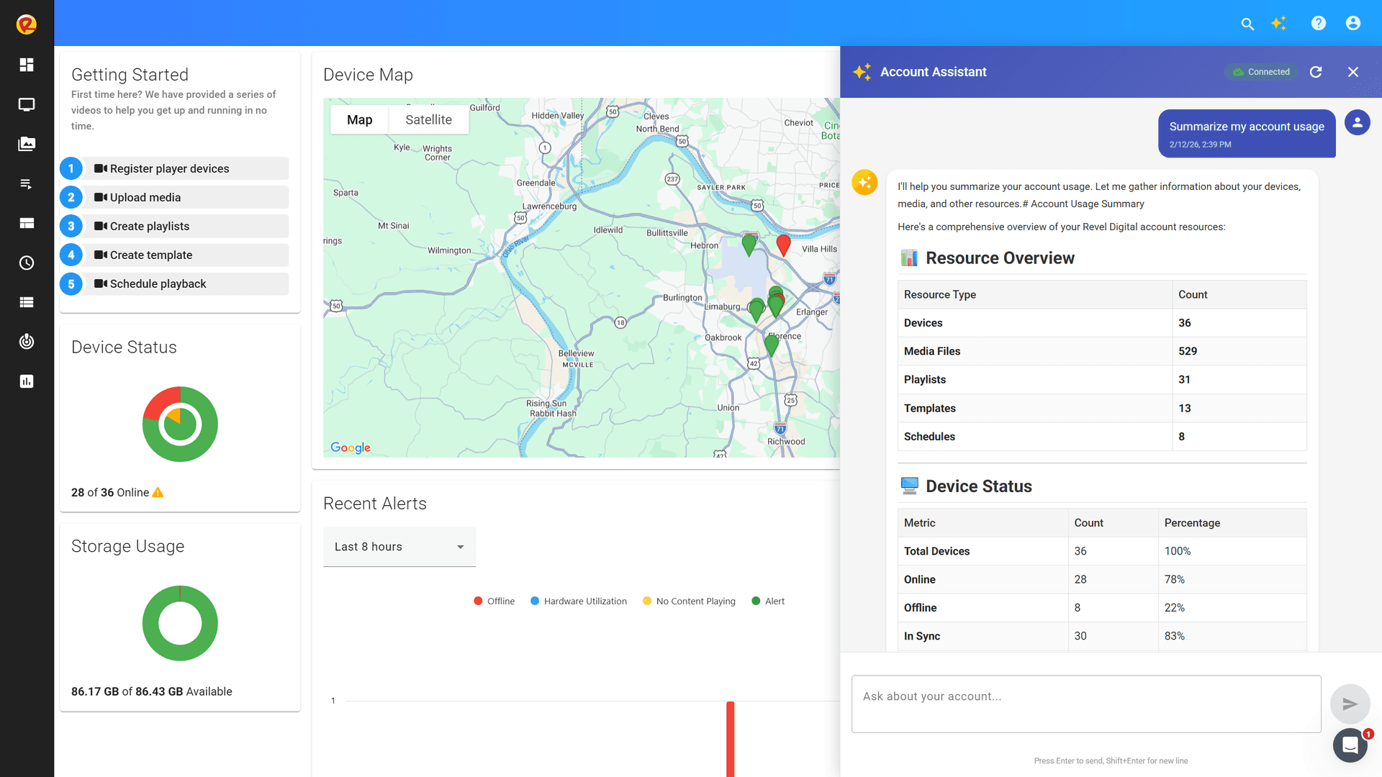Viewport: 1382px width, 777px height.
Task: Open the dashboard grid icon in sidebar
Action: (27, 65)
